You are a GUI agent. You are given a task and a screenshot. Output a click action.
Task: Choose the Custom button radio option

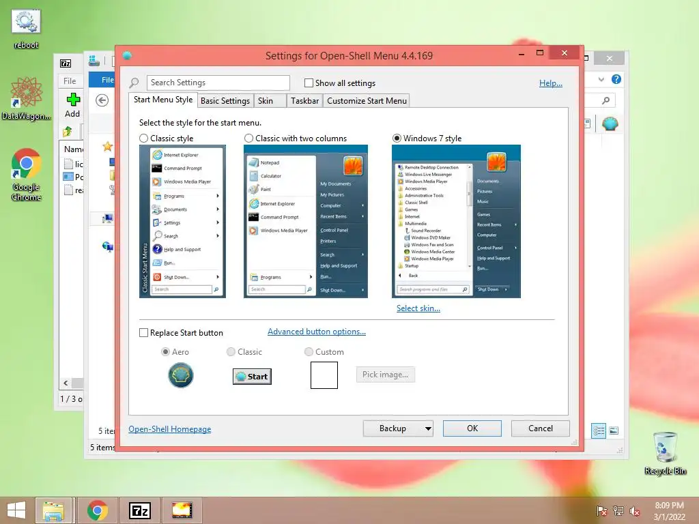(x=309, y=352)
